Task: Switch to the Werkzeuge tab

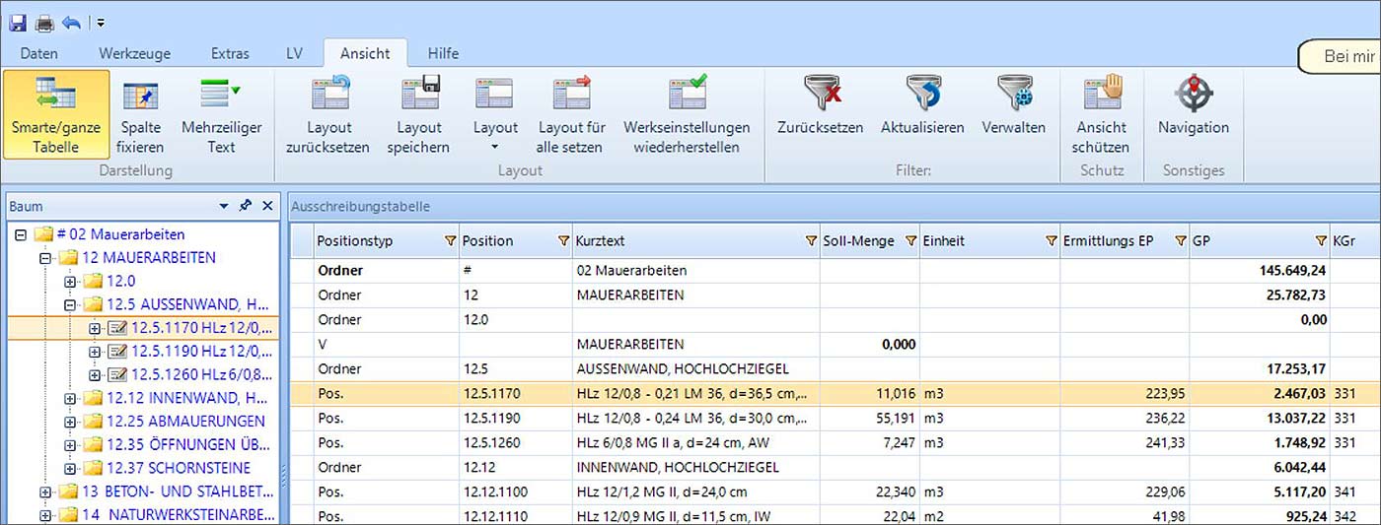Action: pyautogui.click(x=134, y=53)
